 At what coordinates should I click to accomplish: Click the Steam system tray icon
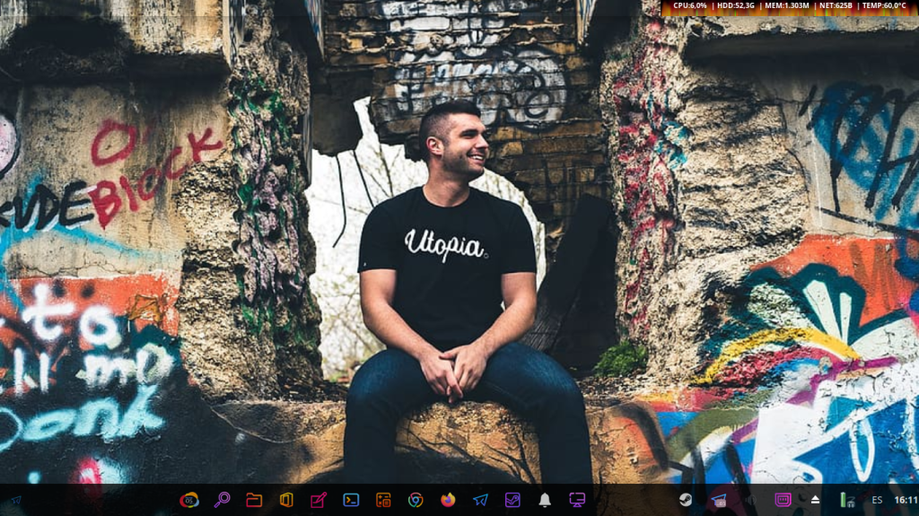tap(686, 500)
